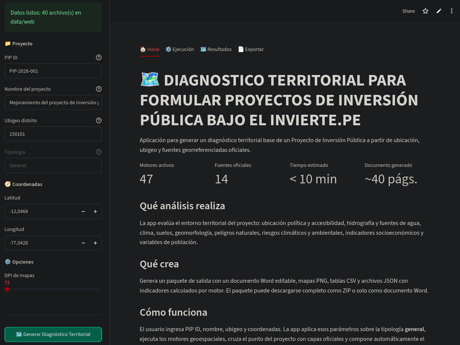This screenshot has width=460, height=345.
Task: Click the Nombre del proyecto field
Action: 53,102
